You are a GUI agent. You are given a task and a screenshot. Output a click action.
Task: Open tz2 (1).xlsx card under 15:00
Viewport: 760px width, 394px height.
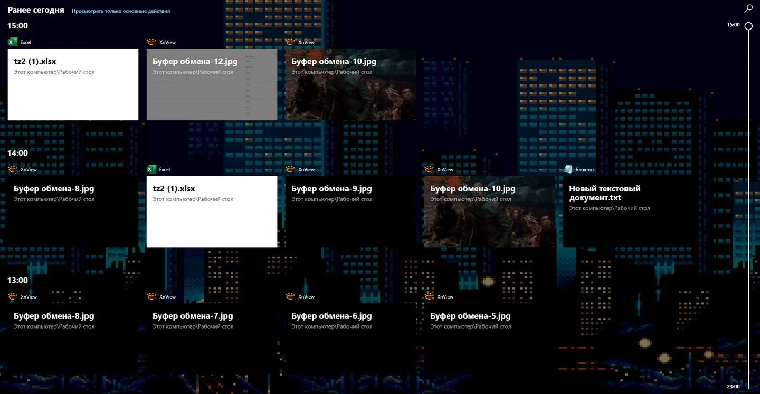73,84
